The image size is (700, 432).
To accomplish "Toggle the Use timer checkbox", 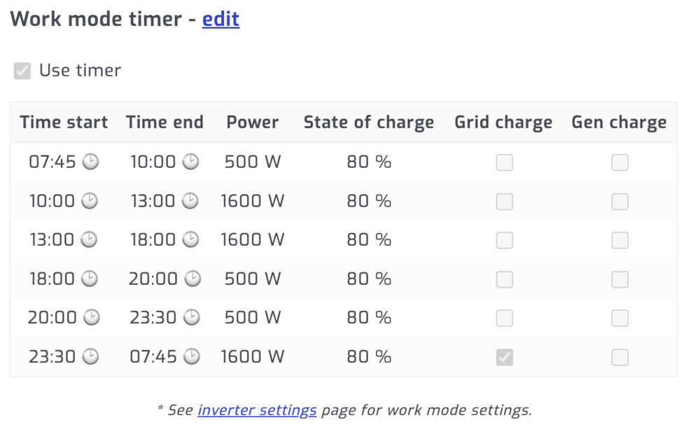I will tap(22, 71).
